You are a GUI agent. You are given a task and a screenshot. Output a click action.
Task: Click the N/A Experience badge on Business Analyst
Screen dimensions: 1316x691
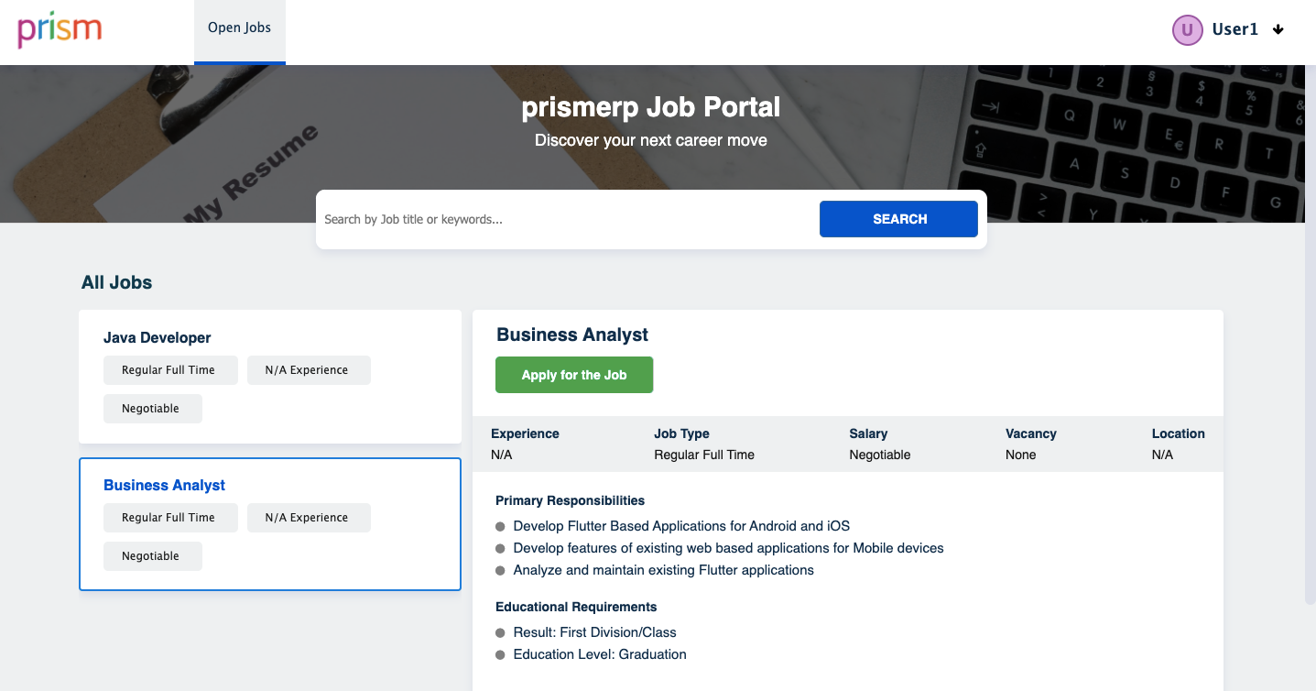[308, 517]
